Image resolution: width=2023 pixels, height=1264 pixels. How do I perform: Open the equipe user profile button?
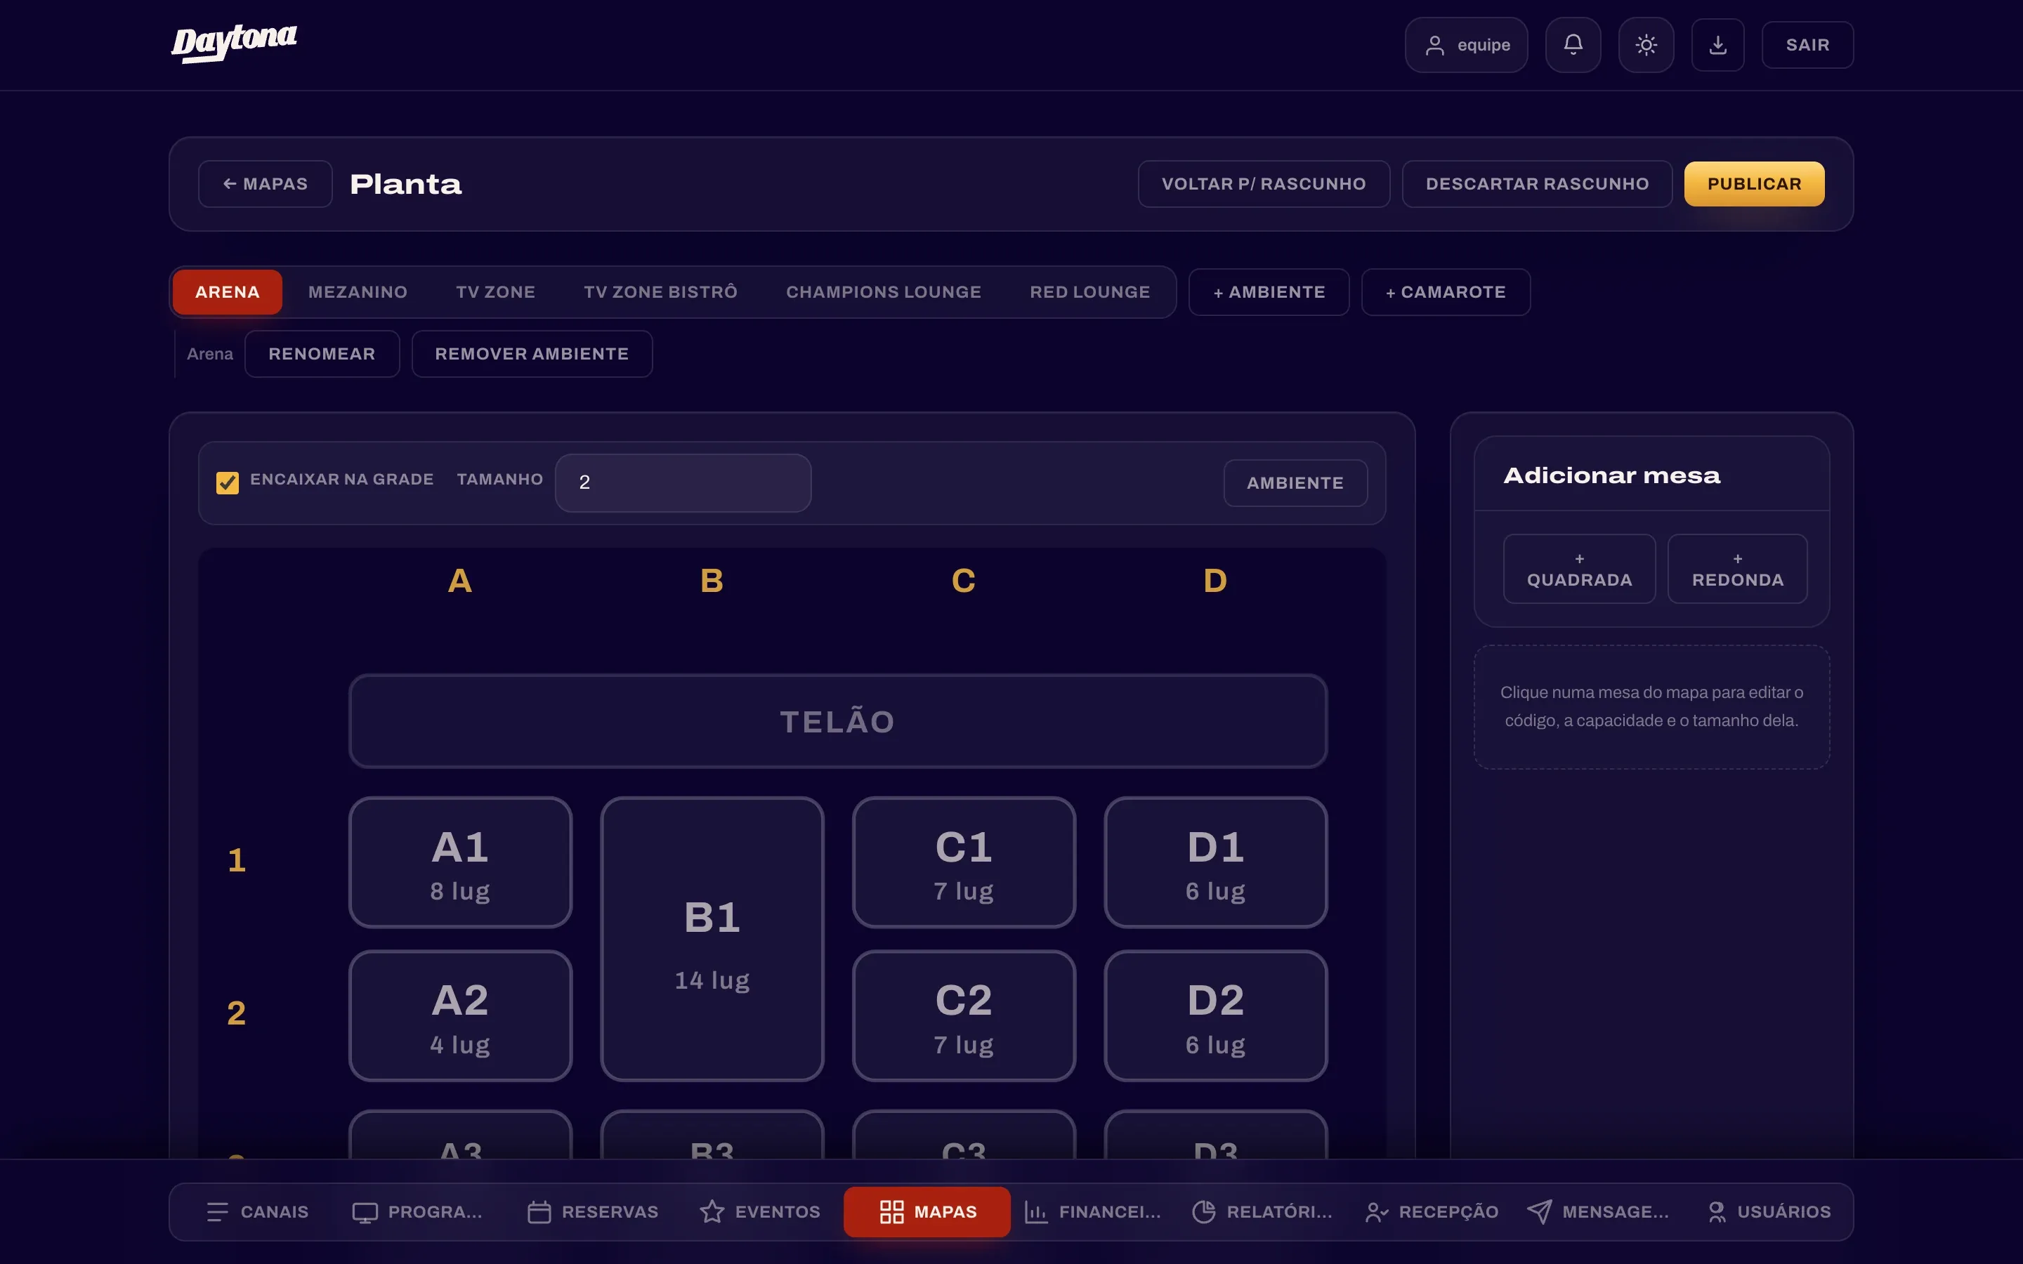1466,45
